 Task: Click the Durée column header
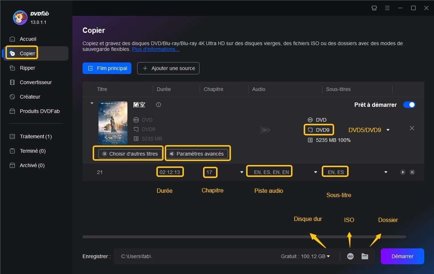[164, 89]
